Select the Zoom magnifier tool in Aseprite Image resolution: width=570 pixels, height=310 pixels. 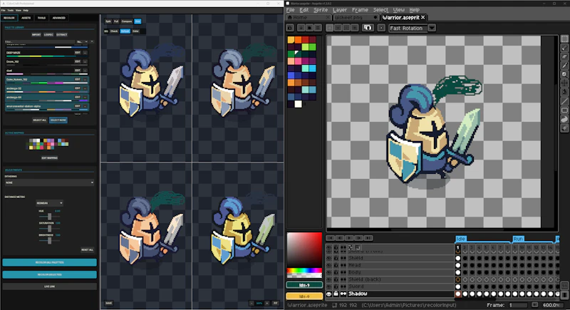tap(564, 75)
